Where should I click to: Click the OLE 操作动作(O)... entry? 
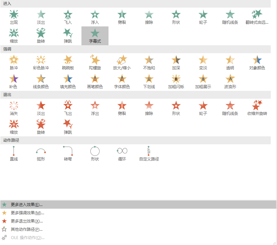tap(138, 237)
